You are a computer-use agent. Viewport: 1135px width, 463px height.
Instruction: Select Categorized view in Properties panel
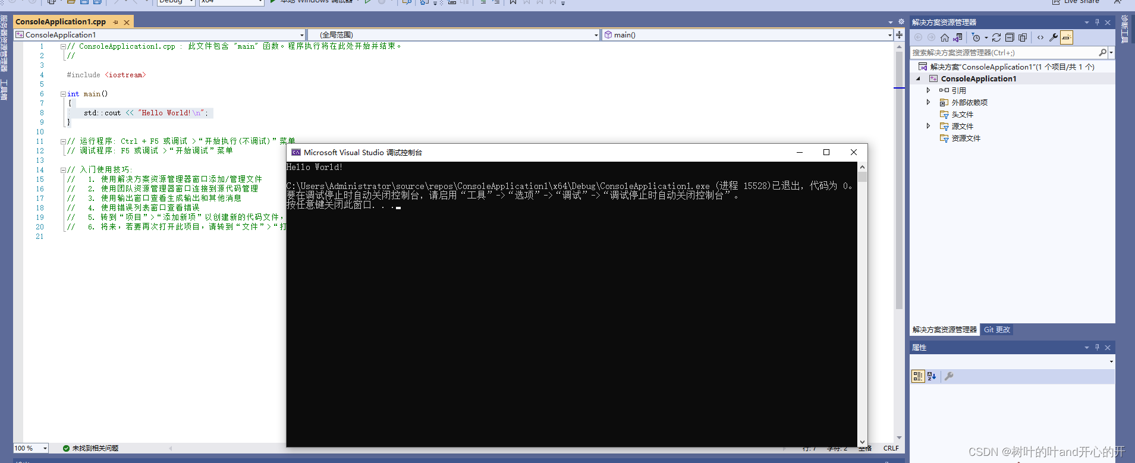click(918, 376)
